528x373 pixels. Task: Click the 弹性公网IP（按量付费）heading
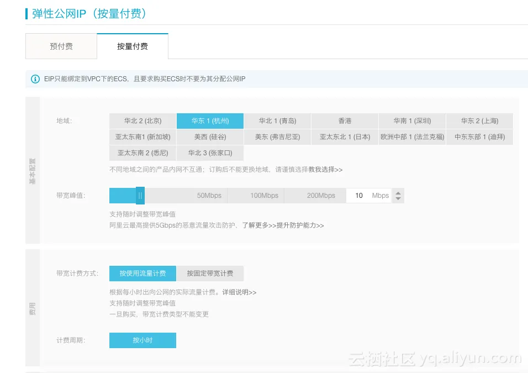(89, 13)
